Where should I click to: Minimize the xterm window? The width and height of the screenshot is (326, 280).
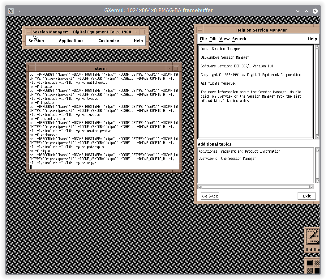169,68
